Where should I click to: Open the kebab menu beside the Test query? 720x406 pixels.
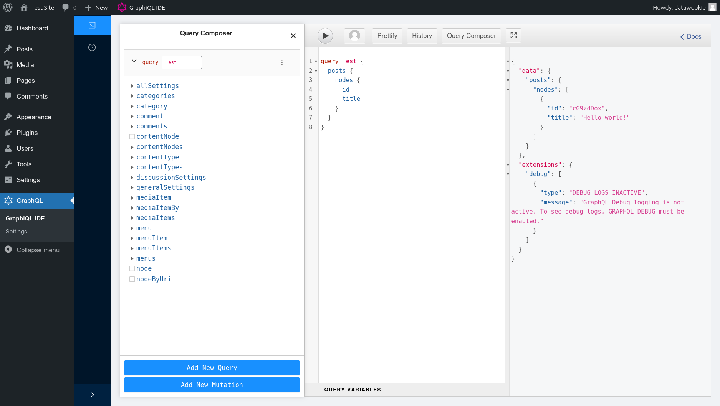click(x=282, y=62)
